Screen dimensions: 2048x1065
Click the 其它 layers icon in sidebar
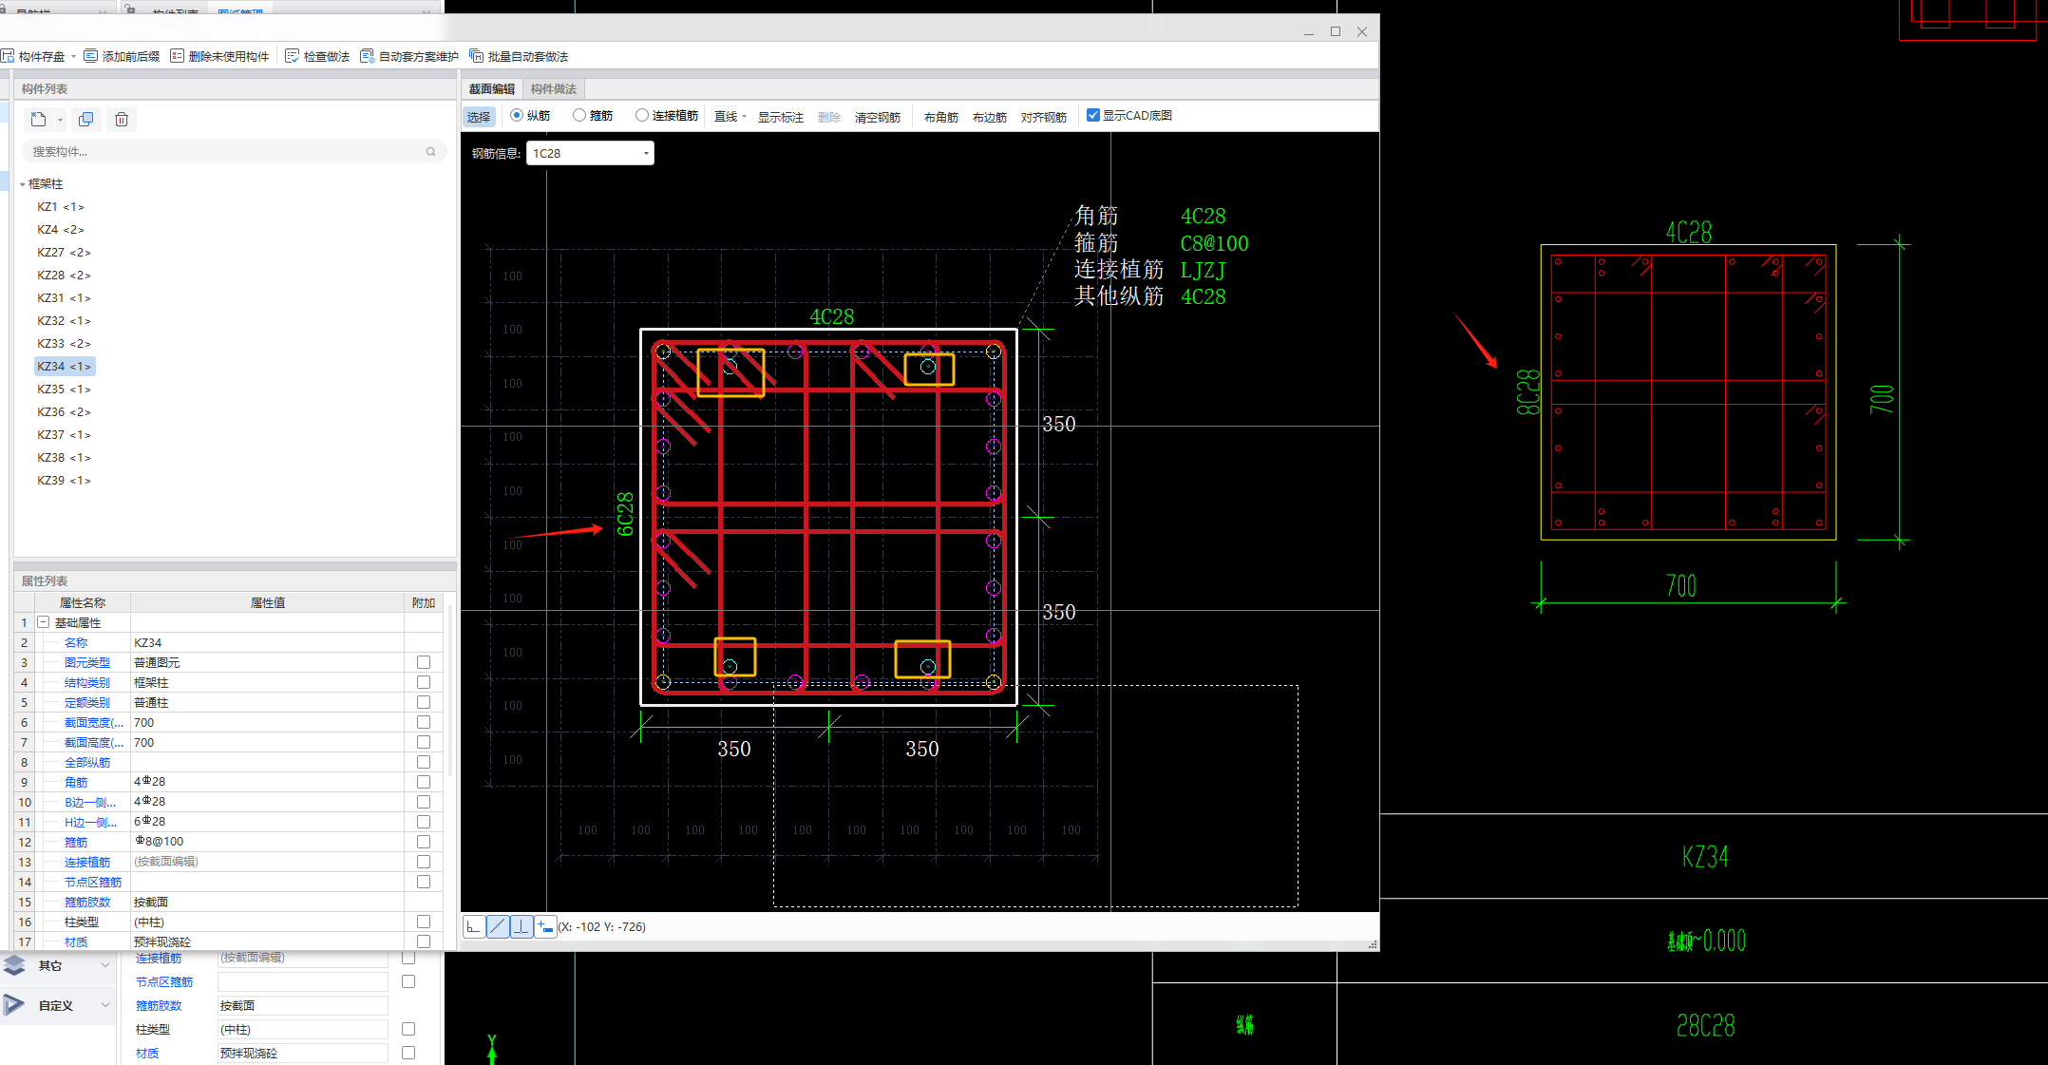14,965
